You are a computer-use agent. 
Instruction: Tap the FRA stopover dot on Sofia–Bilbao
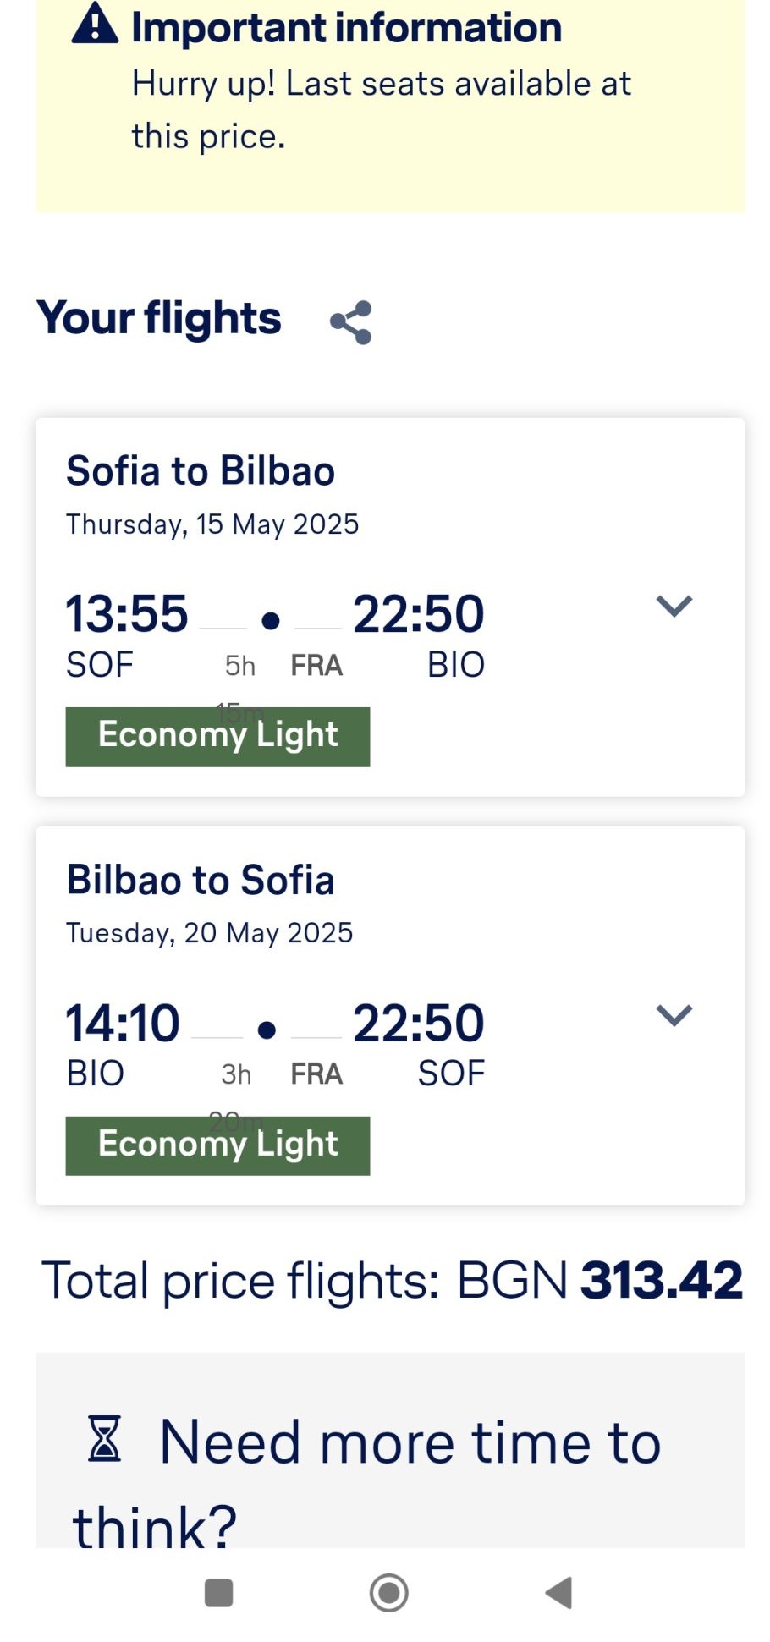point(271,622)
